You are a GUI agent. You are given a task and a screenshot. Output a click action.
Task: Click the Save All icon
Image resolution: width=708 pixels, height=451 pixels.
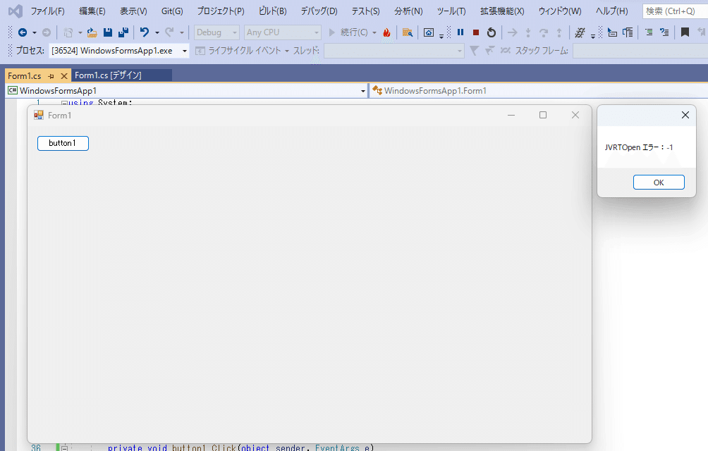(x=123, y=32)
